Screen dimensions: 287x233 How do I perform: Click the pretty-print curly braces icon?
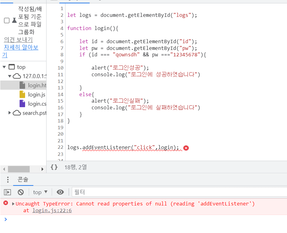54,167
